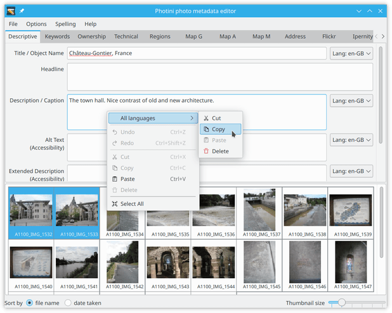This screenshot has width=392, height=313.
Task: Select thumbnail A1100_IMG_1544
Action: pyautogui.click(x=214, y=265)
